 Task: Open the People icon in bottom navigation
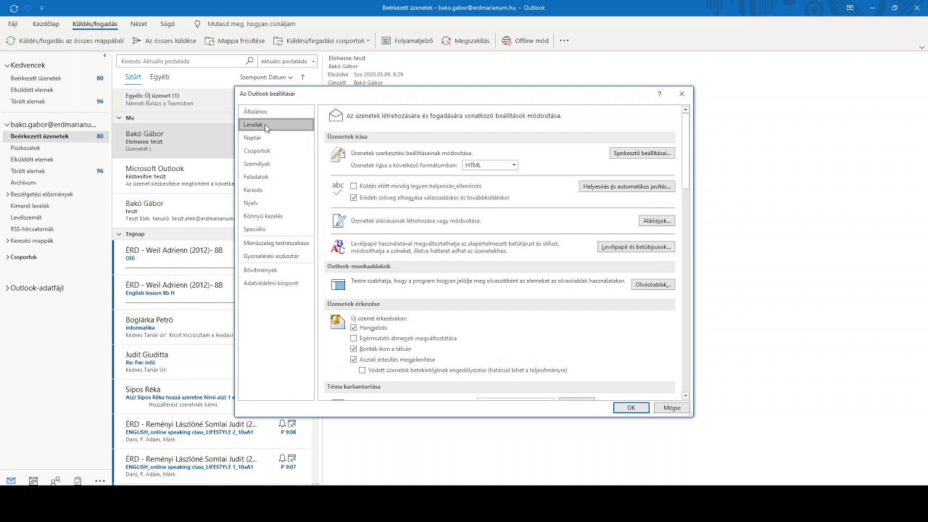point(55,481)
